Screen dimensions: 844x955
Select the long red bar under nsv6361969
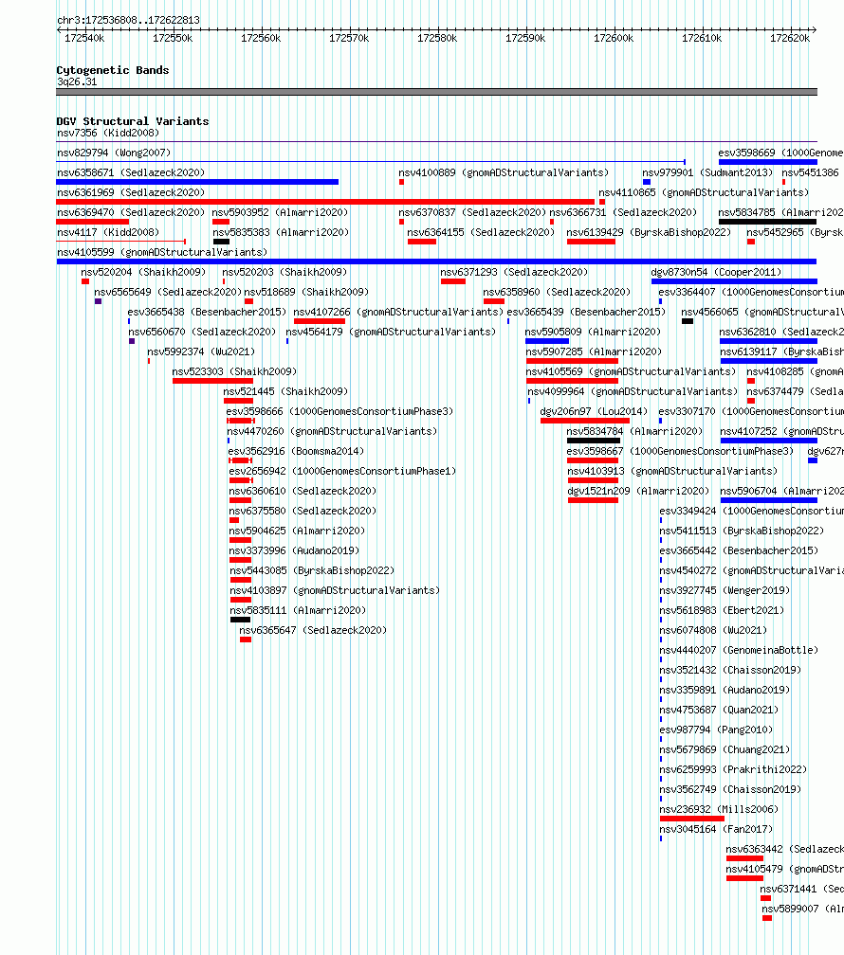(x=325, y=202)
